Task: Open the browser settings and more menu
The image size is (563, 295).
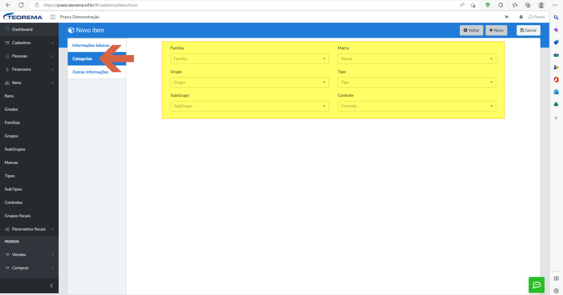Action: (555, 5)
